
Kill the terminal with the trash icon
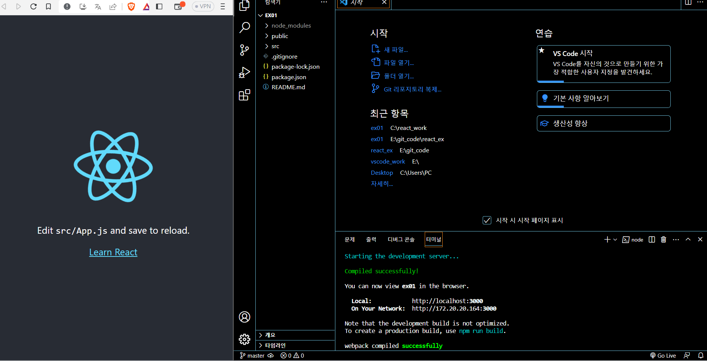pos(664,239)
